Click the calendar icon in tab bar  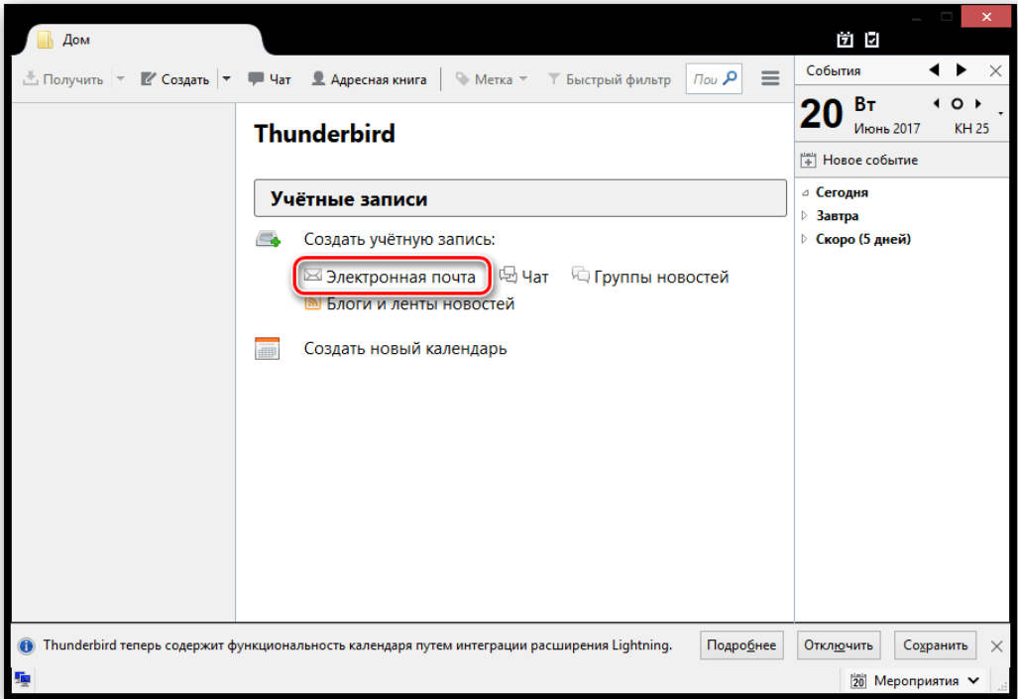click(x=845, y=41)
